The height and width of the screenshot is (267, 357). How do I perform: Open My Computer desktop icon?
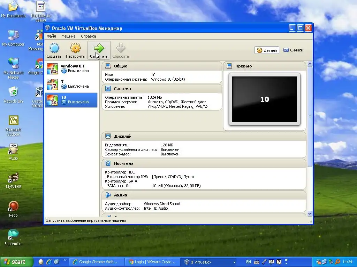pyautogui.click(x=13, y=38)
